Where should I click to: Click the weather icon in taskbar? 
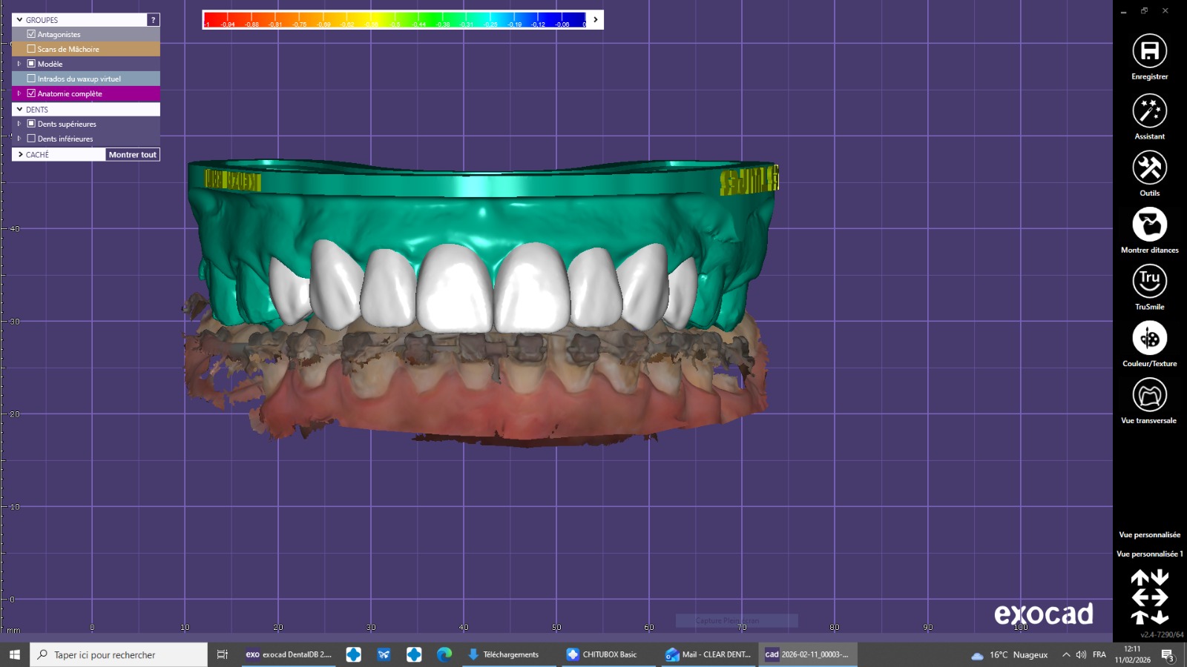point(977,655)
